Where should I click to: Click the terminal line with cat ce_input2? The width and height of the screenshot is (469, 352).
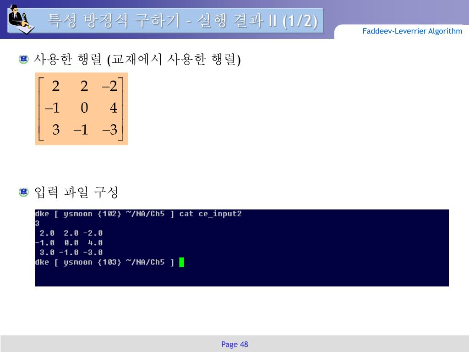[138, 214]
